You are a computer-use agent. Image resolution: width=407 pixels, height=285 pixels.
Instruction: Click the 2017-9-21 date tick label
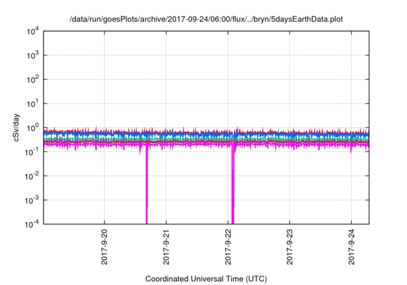pyautogui.click(x=166, y=247)
